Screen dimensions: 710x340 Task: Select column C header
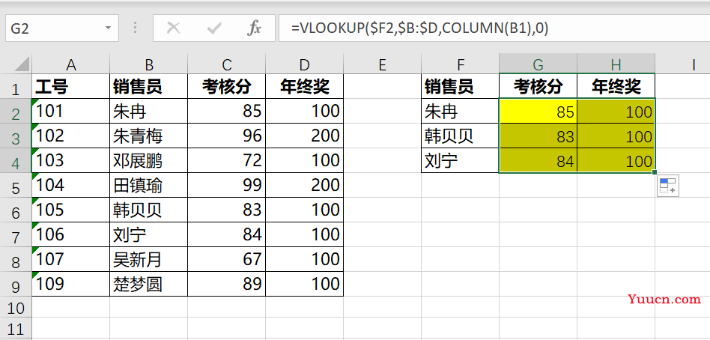[226, 64]
